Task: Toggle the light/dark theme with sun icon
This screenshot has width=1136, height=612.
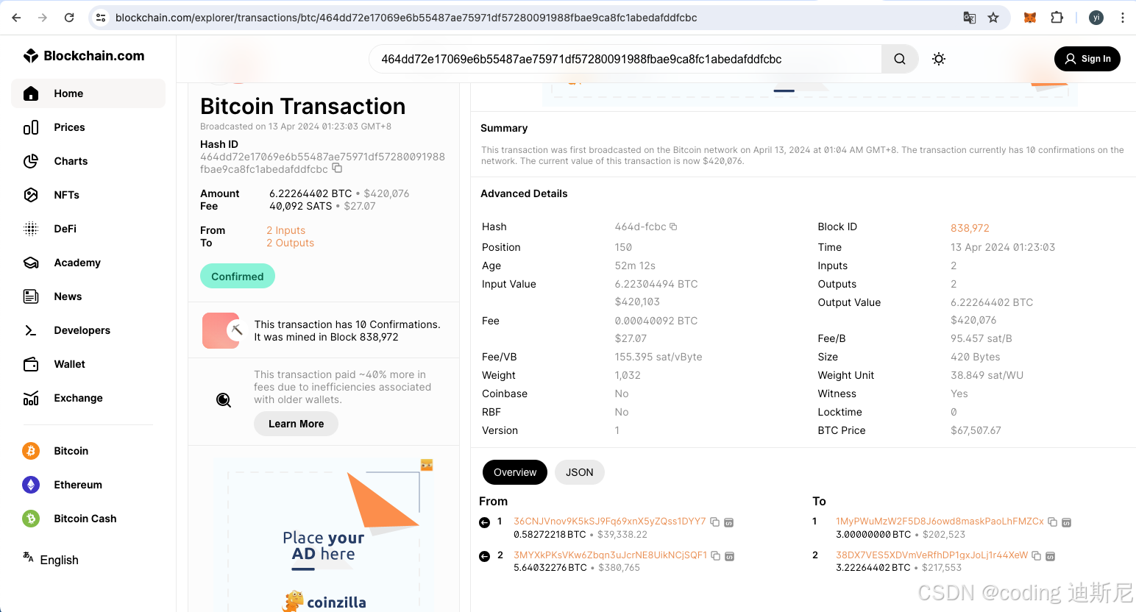Action: coord(939,59)
